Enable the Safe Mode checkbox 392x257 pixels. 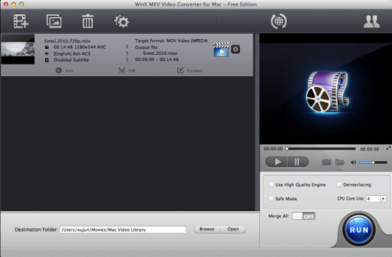pyautogui.click(x=271, y=198)
